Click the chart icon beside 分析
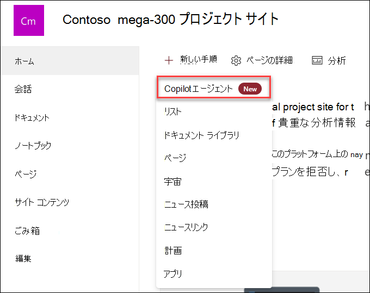Screen dimensions: 370x293 coord(317,60)
